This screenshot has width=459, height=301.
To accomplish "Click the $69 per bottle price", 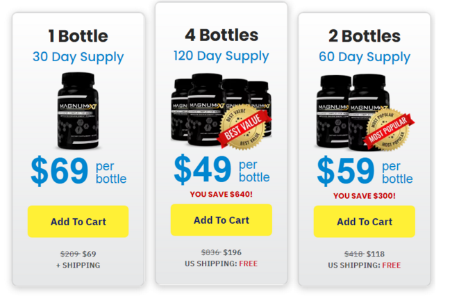I will click(x=78, y=171).
